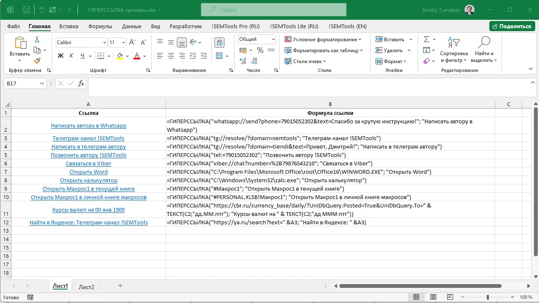
Task: Click the Clear eraser icon
Action: pyautogui.click(x=427, y=61)
